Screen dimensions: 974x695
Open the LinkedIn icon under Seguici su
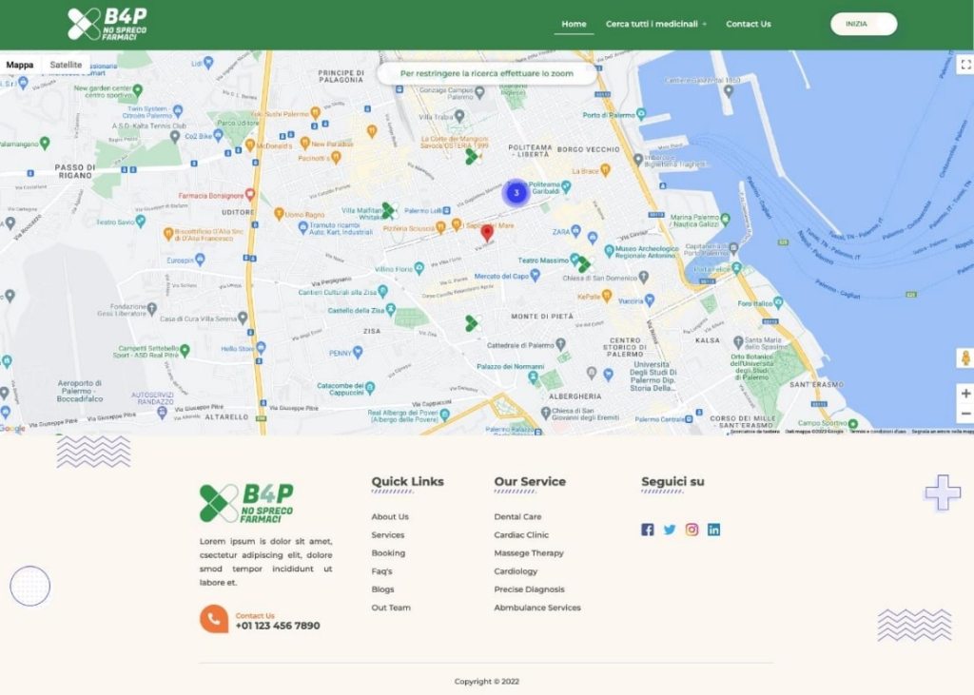[x=713, y=530]
